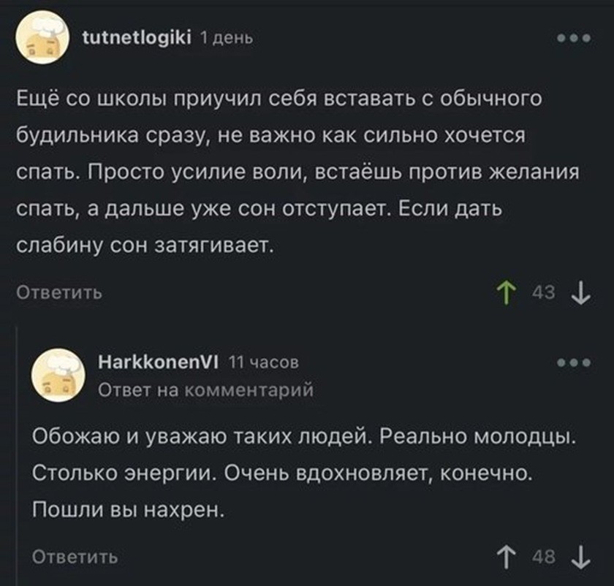
Task: Select the text of tutnetlogiki's comment
Action: click(x=297, y=172)
